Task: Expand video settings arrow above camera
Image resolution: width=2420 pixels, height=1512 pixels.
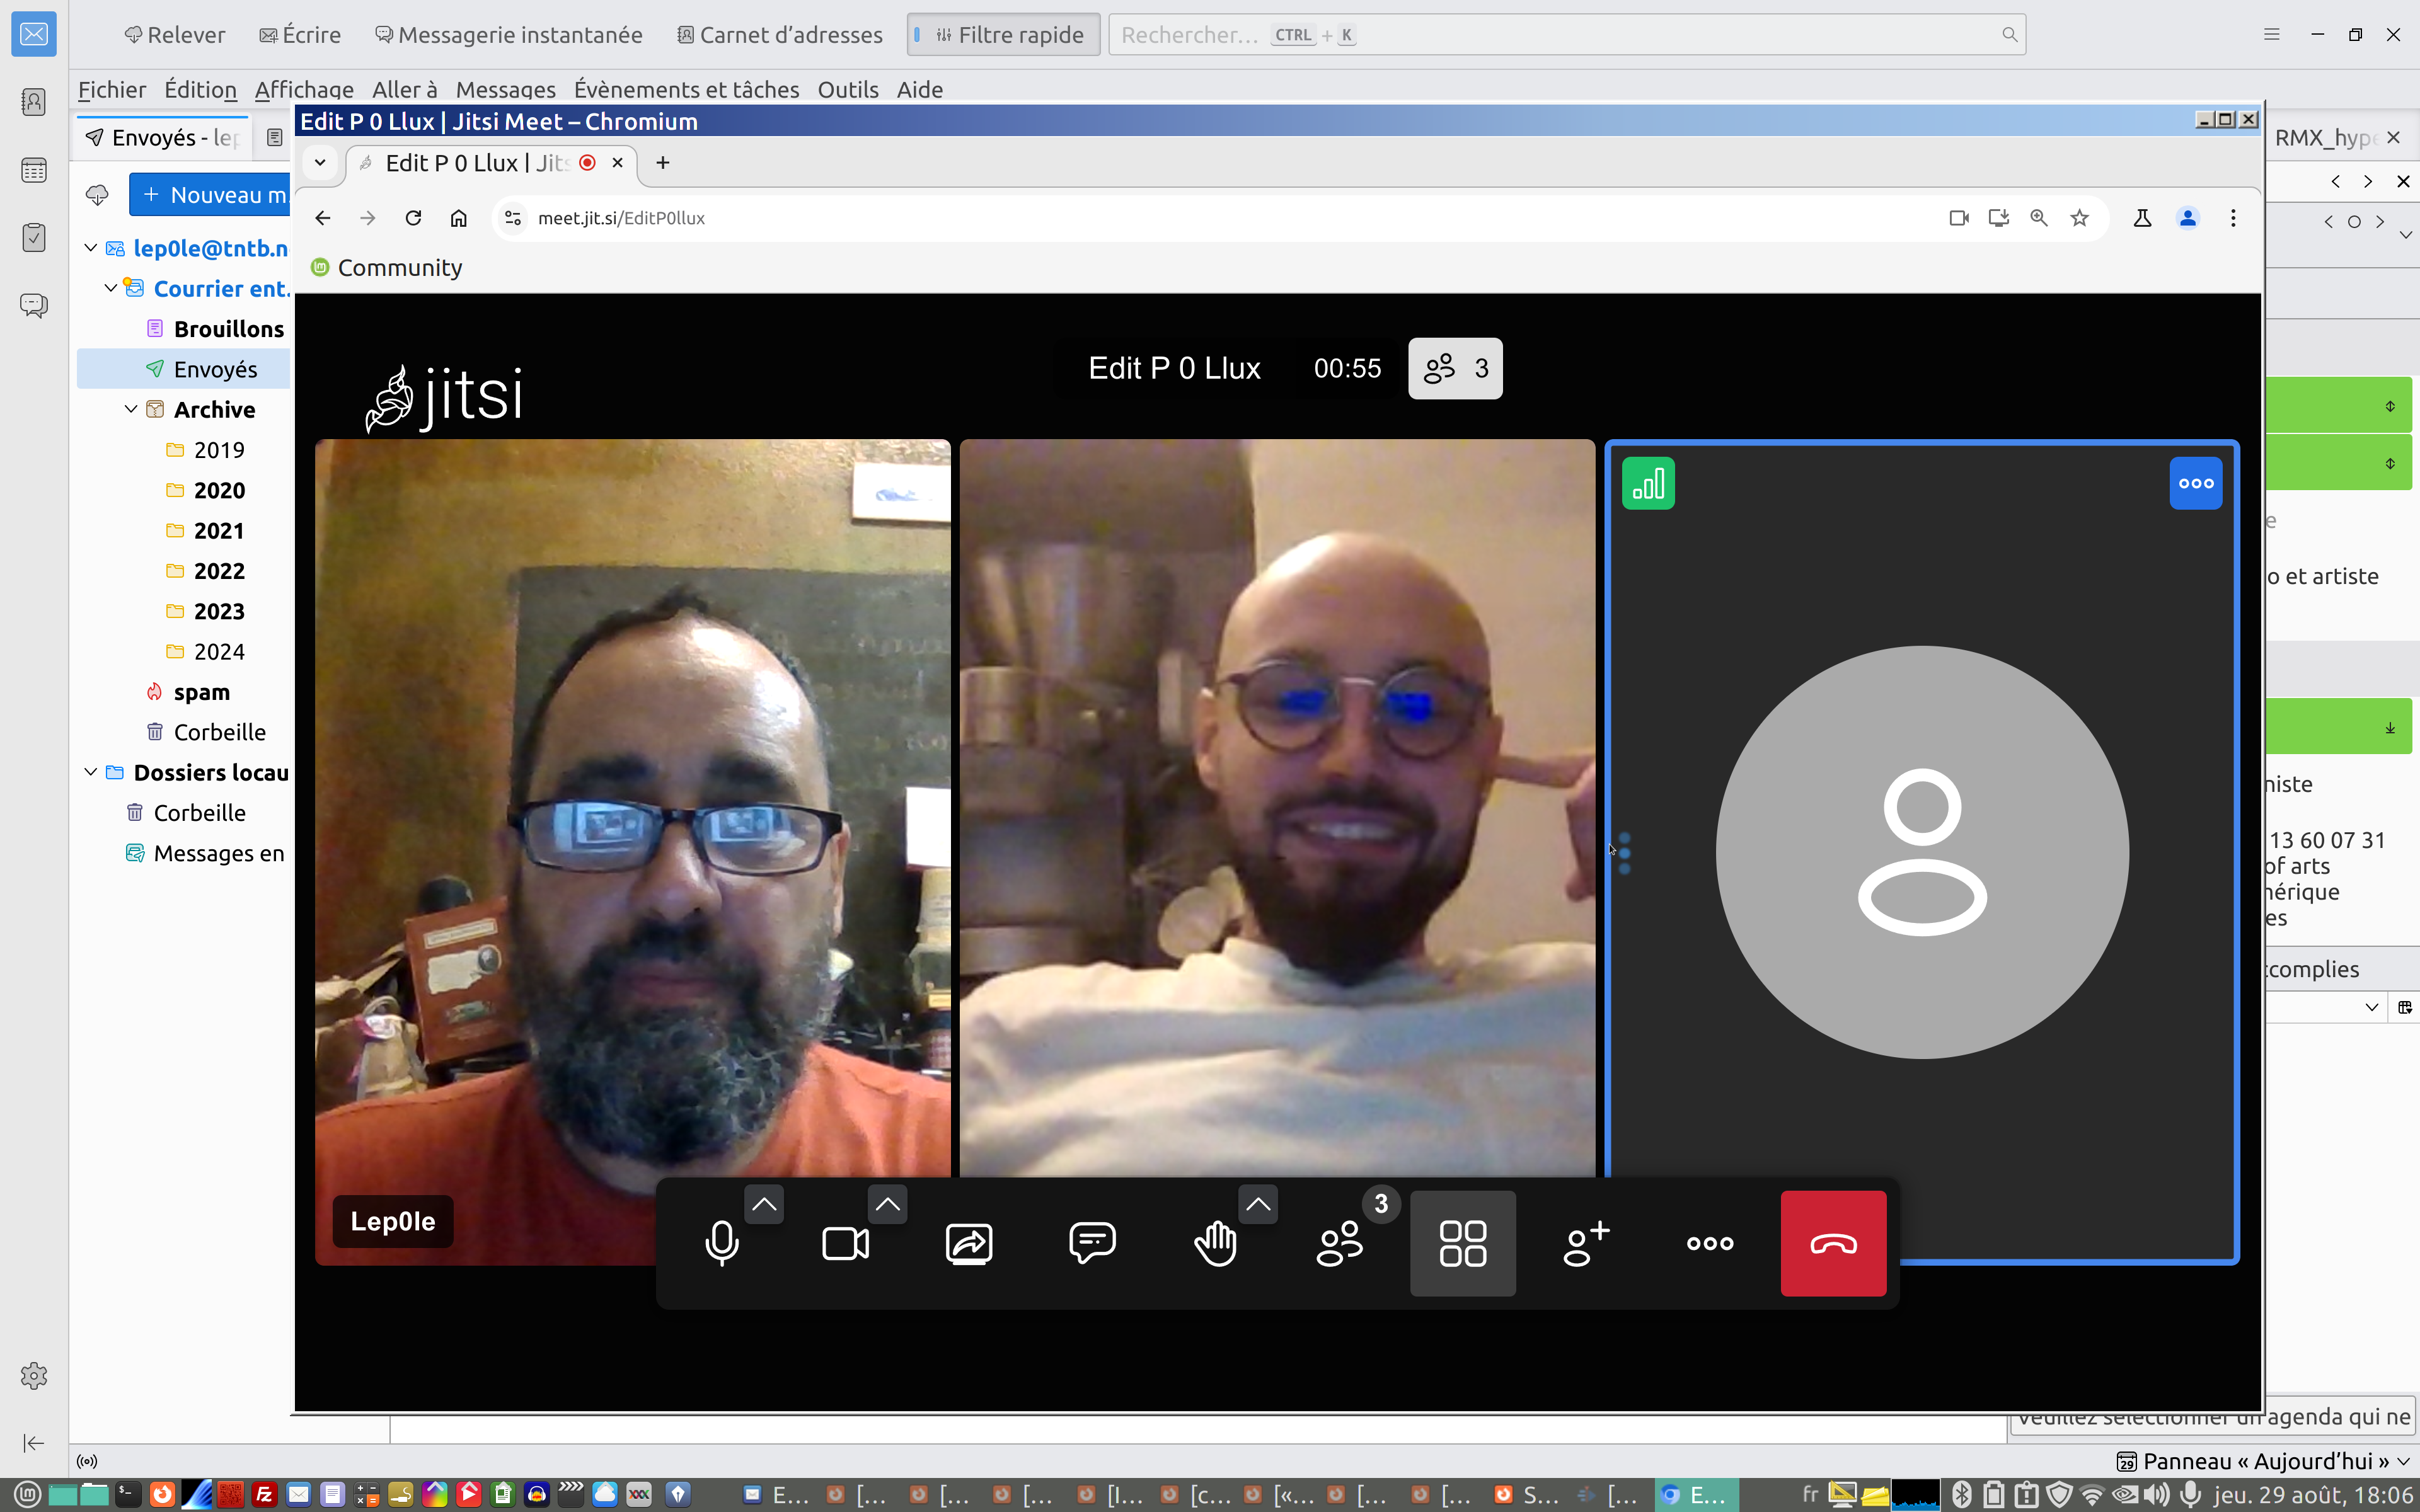Action: click(x=887, y=1204)
